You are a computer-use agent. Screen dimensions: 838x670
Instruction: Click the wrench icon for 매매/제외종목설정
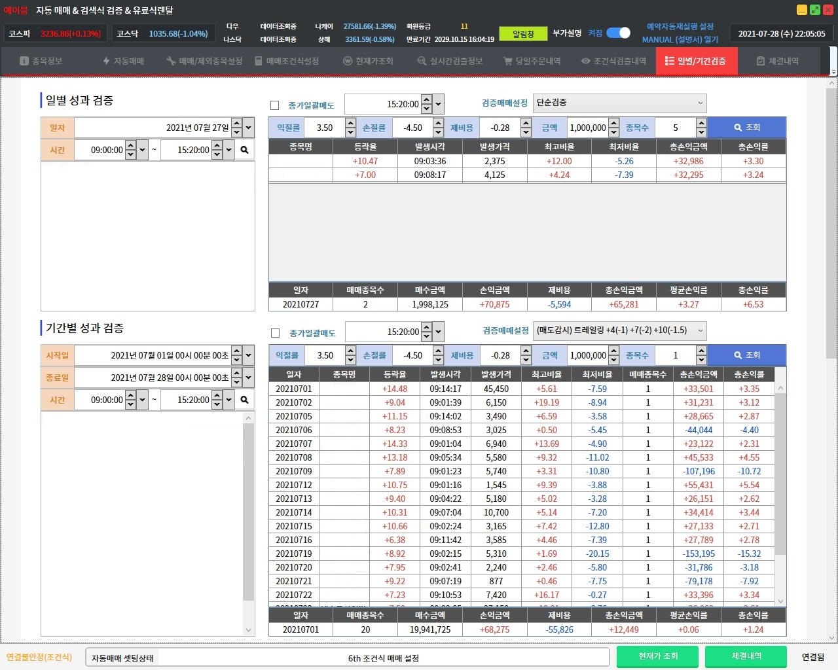(x=171, y=61)
